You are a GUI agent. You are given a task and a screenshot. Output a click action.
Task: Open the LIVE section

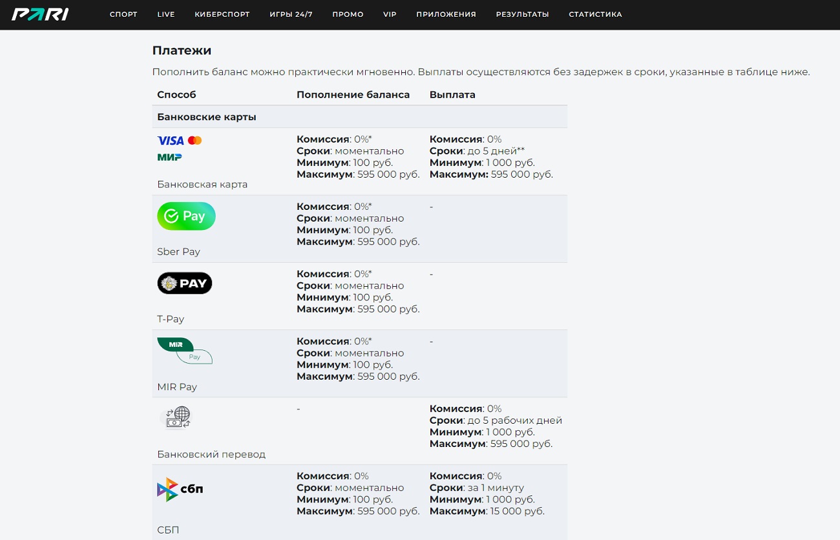point(166,14)
